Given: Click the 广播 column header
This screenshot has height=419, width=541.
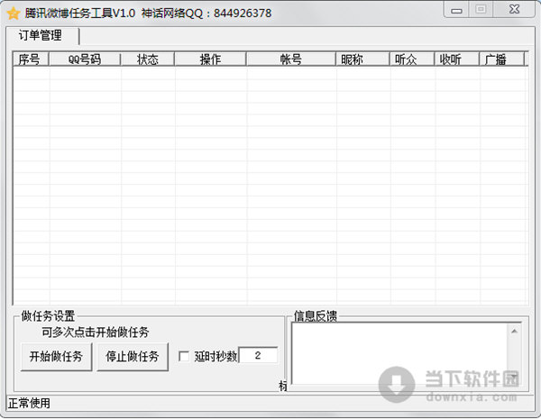Looking at the screenshot, I should 495,59.
